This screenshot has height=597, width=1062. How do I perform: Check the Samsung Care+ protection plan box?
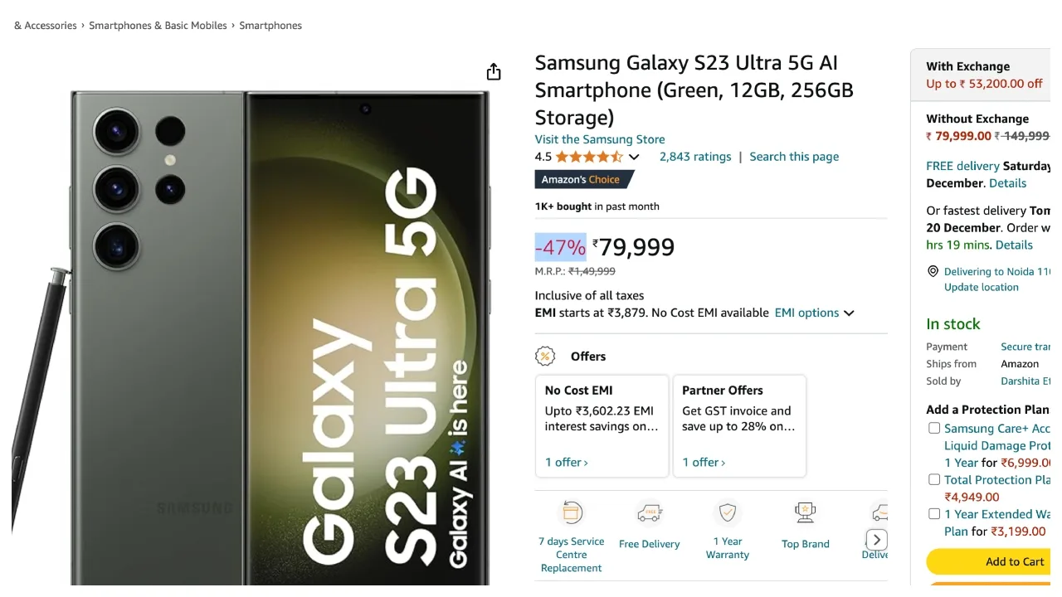pyautogui.click(x=934, y=429)
